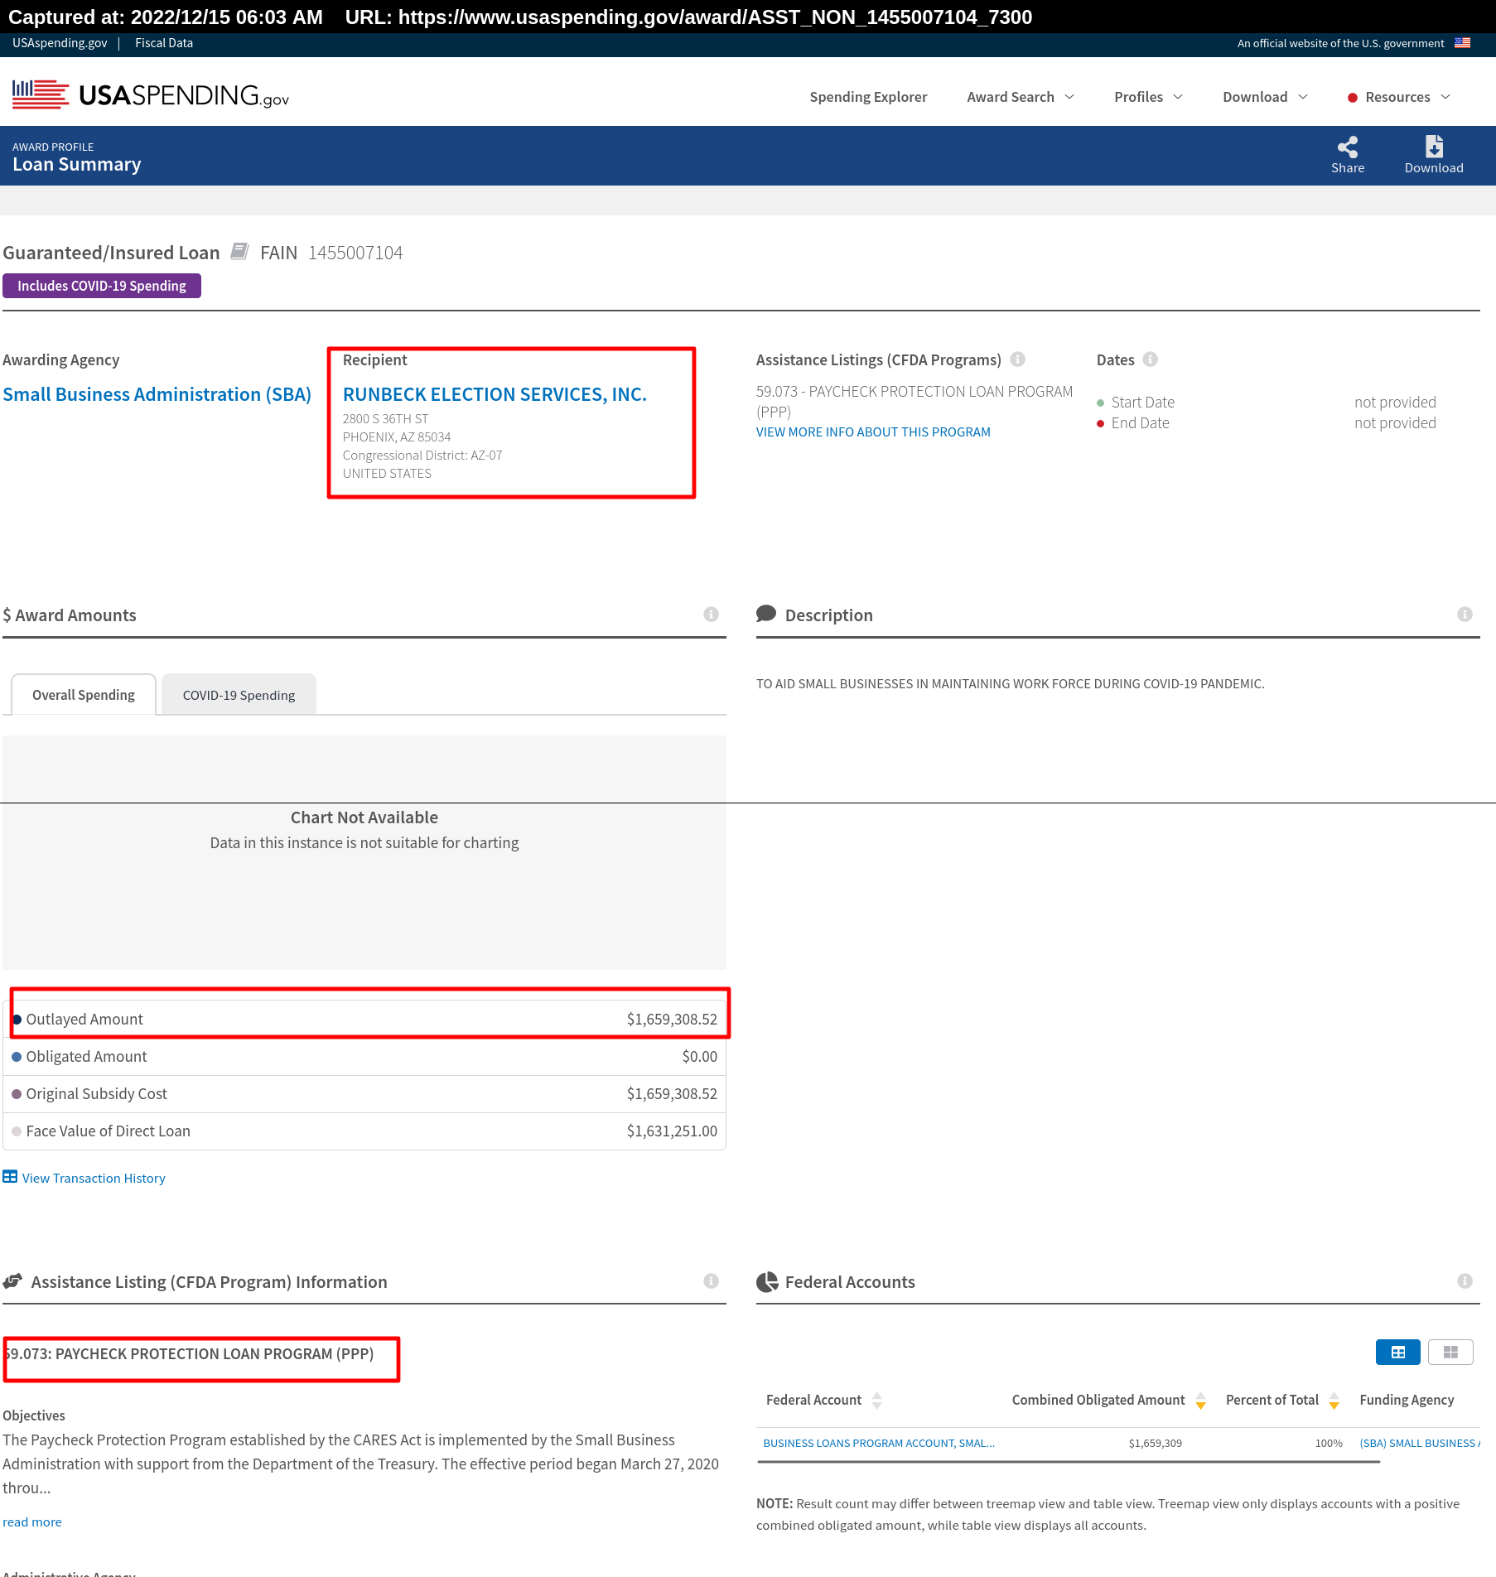Sort by Percent of Total column
The width and height of the screenshot is (1496, 1577).
coord(1334,1401)
